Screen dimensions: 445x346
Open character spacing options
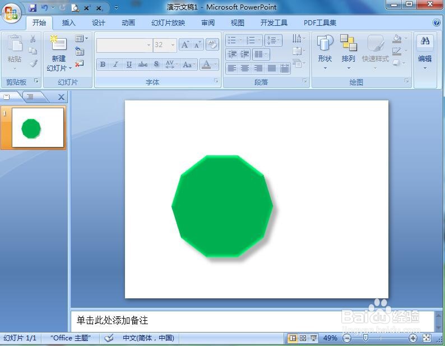[171, 64]
